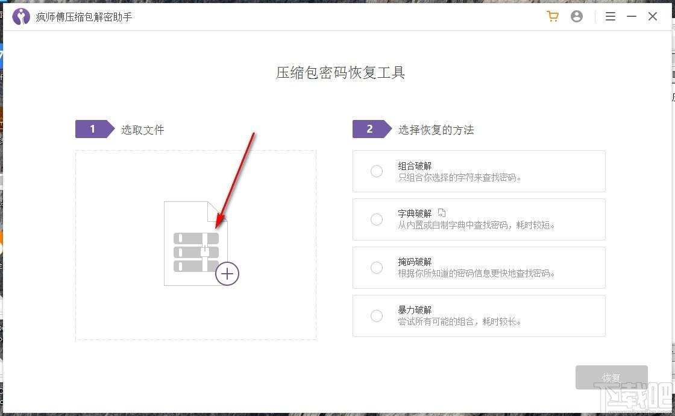This screenshot has height=416, width=675.
Task: Click the 字典破解 description text
Action: 477,225
